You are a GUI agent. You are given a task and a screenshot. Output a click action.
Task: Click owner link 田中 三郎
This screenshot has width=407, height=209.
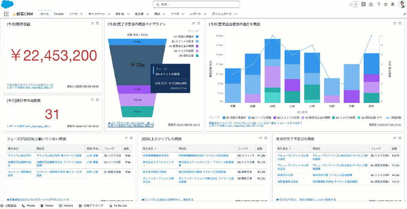(x=93, y=172)
